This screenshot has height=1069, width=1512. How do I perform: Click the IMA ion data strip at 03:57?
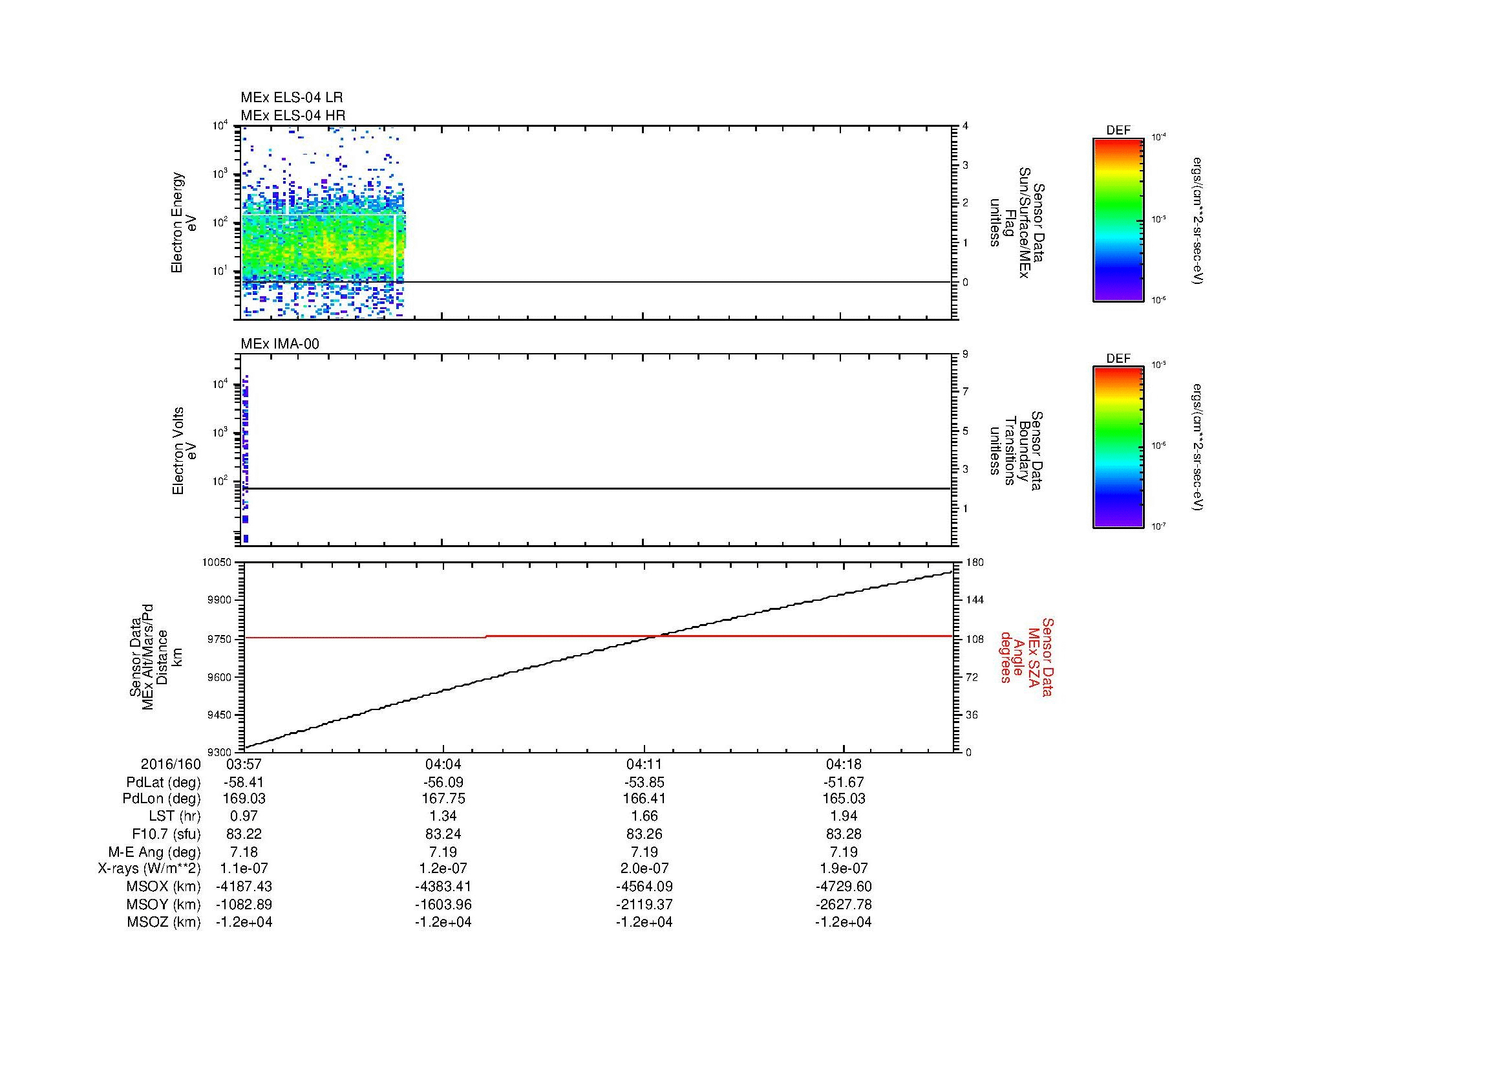[246, 459]
